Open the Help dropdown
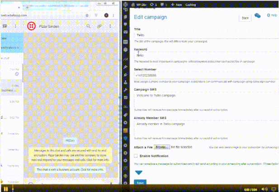 [272, 15]
